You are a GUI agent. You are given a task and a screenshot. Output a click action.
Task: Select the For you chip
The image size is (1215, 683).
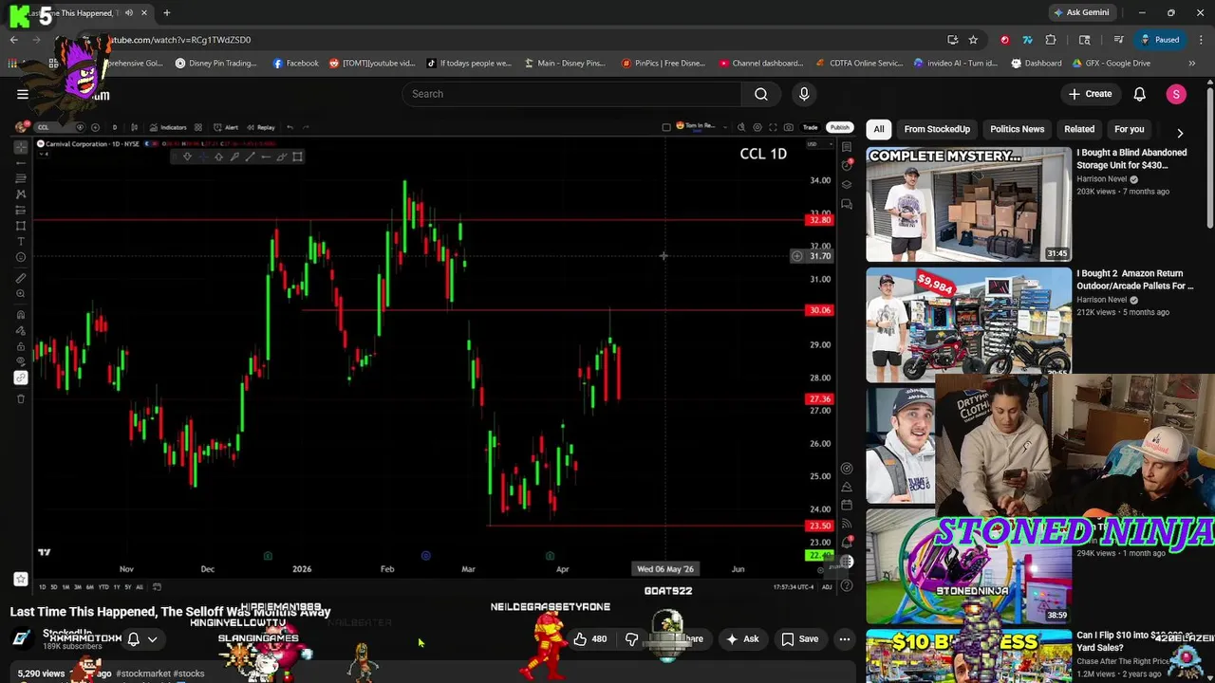[1129, 129]
